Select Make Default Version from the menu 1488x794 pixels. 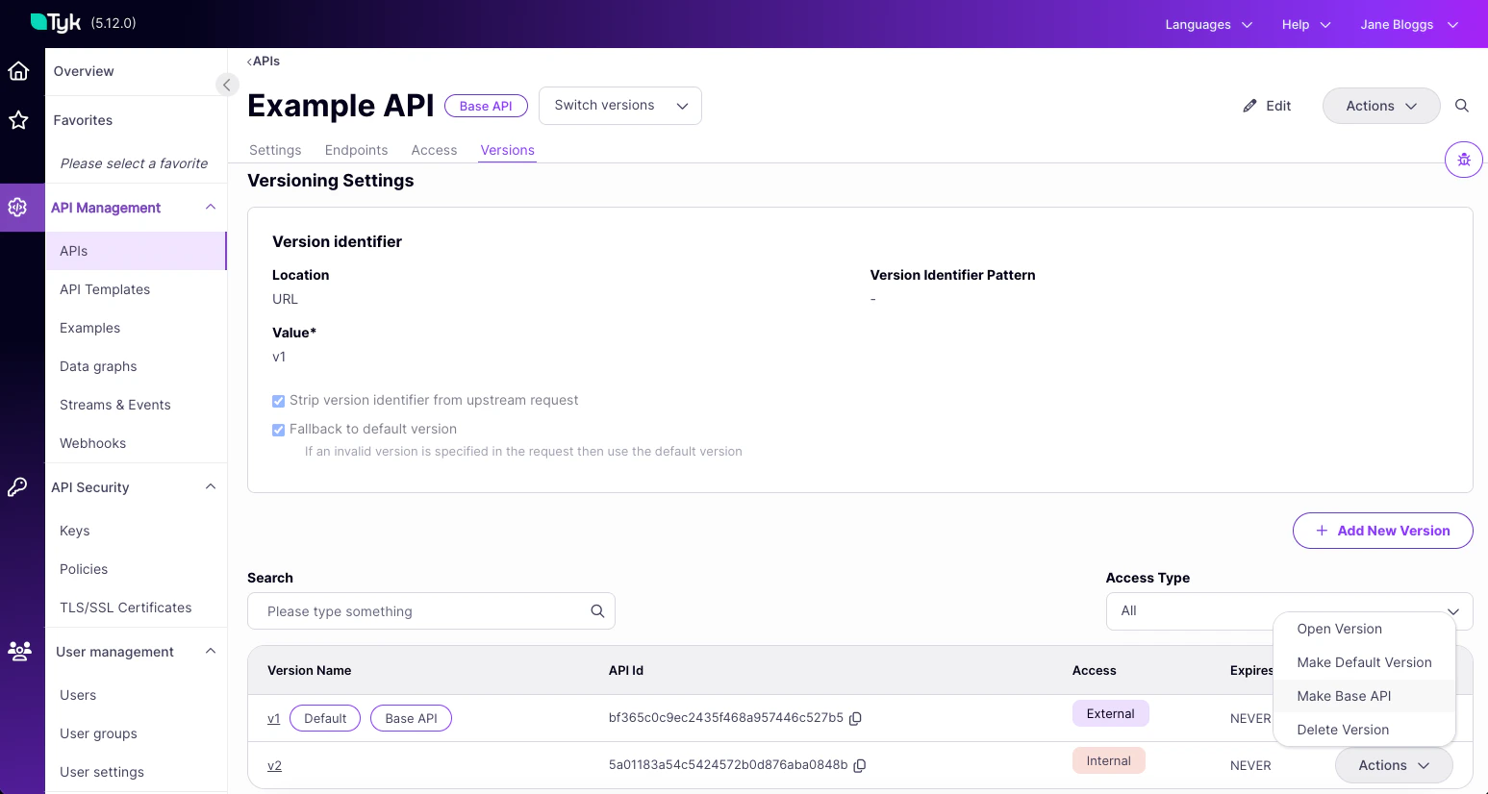coord(1364,662)
